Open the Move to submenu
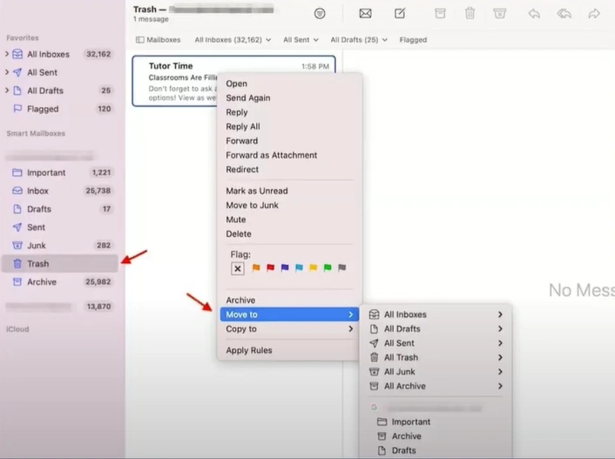 click(x=289, y=314)
